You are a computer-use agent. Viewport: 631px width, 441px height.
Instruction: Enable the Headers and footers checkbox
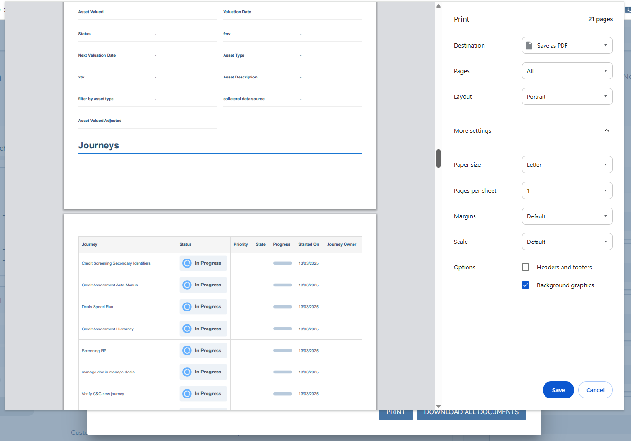pyautogui.click(x=526, y=267)
